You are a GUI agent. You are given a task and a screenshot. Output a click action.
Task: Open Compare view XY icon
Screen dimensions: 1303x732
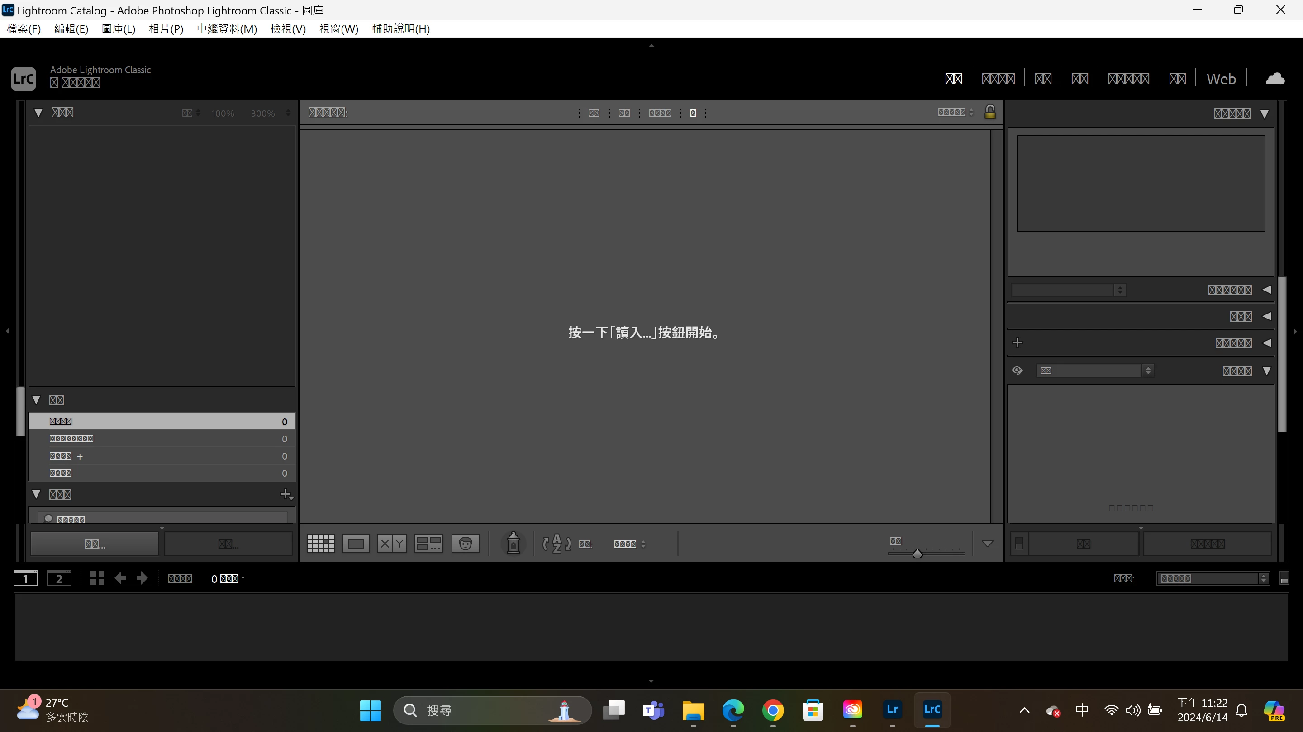(391, 544)
